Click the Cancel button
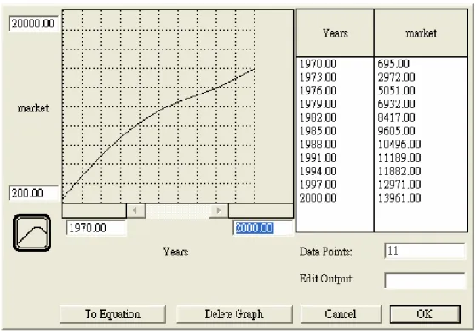This screenshot has height=331, width=476. point(341,314)
